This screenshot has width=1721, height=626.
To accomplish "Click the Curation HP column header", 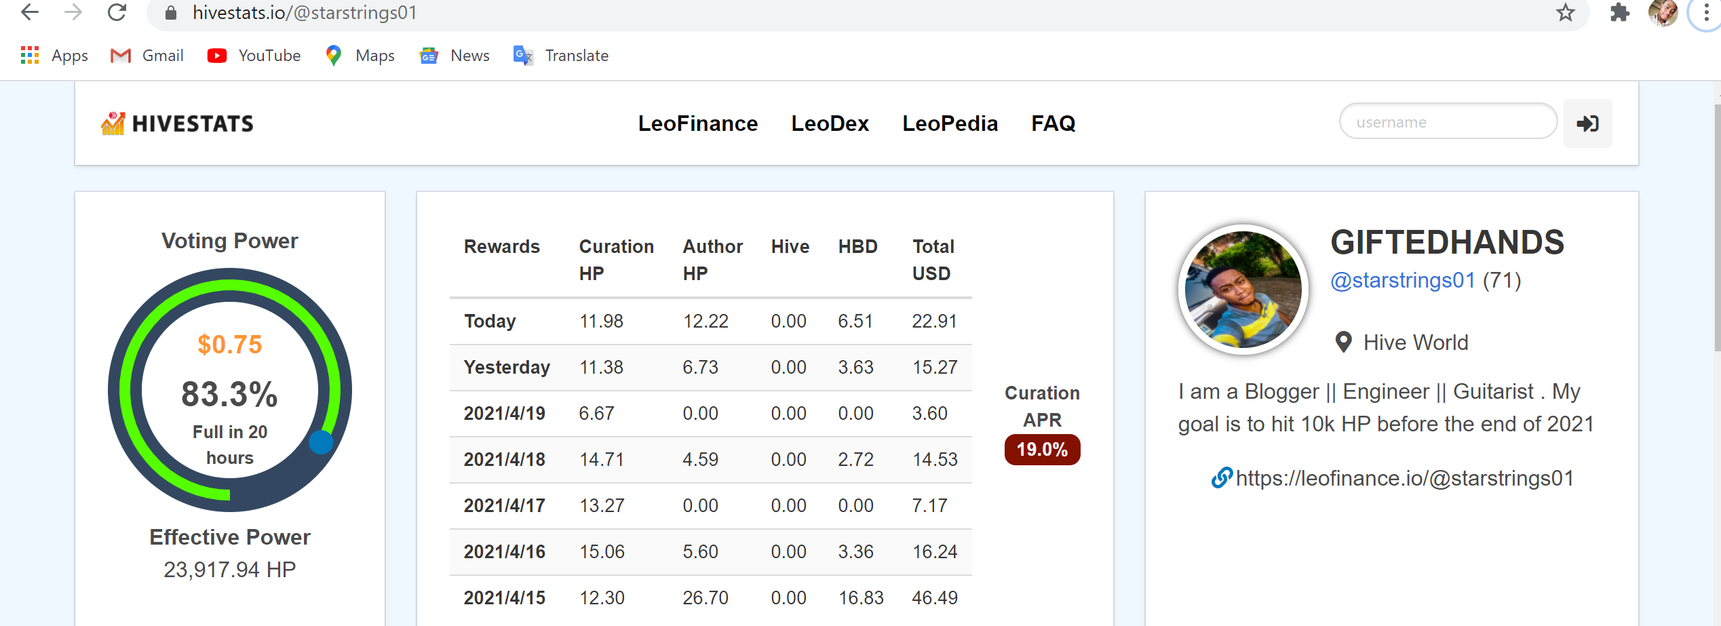I will (x=616, y=260).
